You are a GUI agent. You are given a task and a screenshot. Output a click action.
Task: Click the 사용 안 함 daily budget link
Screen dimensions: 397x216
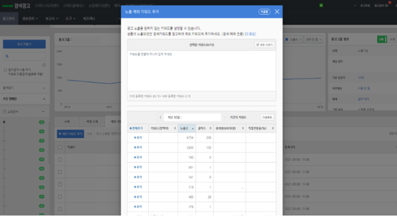click(364, 88)
